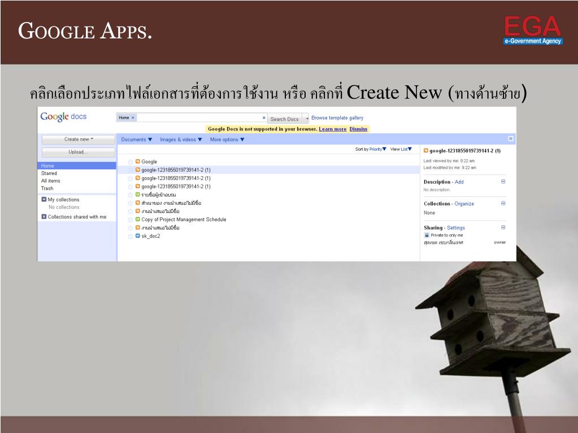Image resolution: width=578 pixels, height=433 pixels.
Task: Star the Google presentation
Action: point(130,161)
